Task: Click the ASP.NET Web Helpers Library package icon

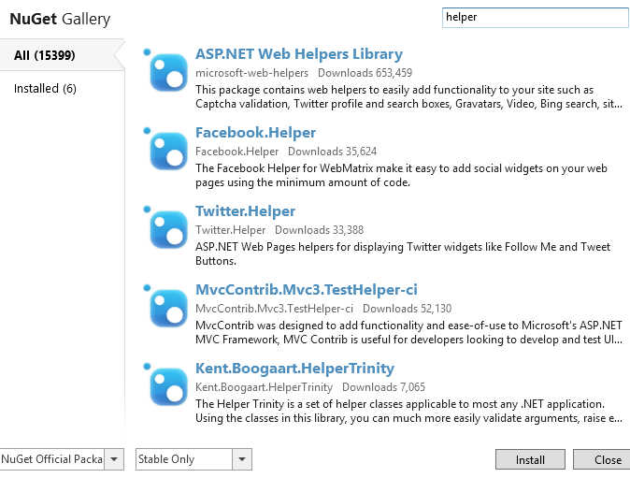Action: point(166,70)
